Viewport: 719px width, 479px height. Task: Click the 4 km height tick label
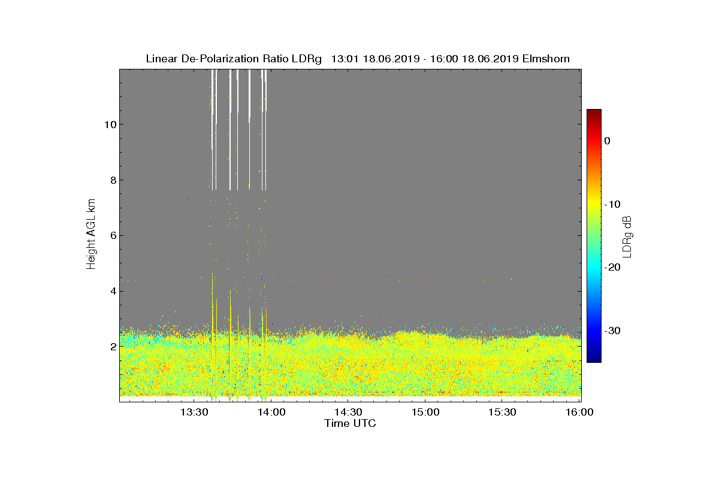point(112,291)
